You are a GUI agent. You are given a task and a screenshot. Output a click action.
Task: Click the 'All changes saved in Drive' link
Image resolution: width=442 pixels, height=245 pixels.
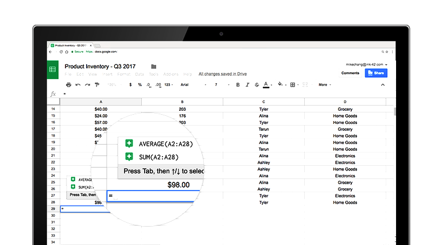223,74
